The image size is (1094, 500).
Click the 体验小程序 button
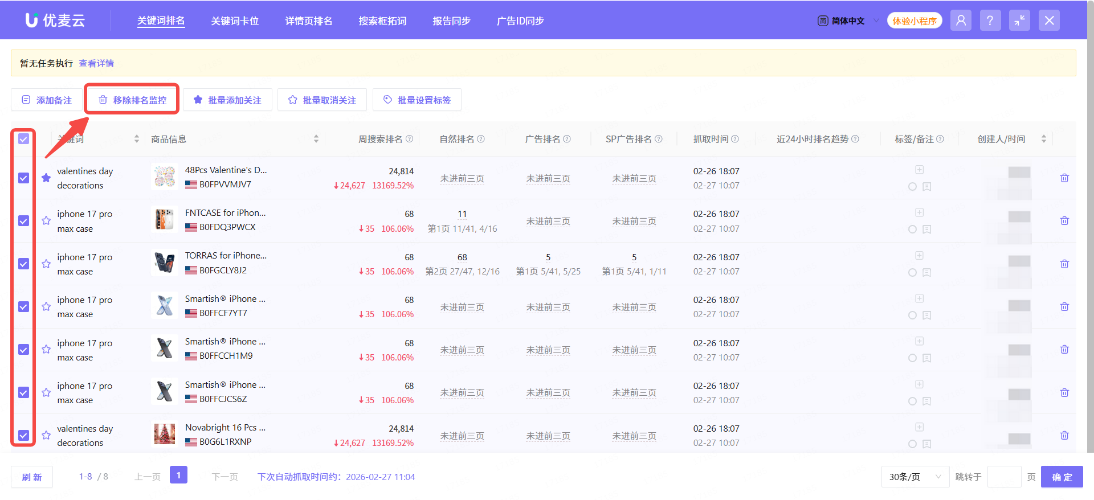(x=915, y=21)
